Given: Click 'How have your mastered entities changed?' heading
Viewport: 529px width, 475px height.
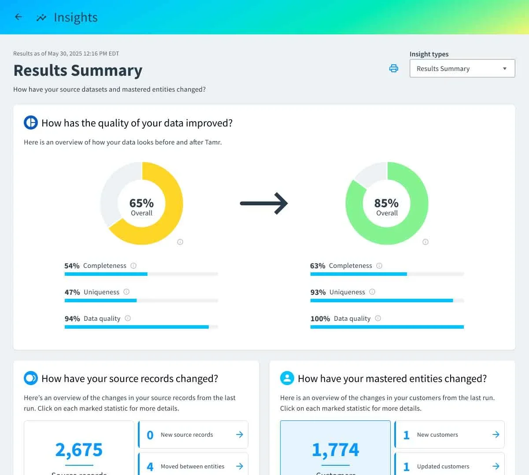Looking at the screenshot, I should pyautogui.click(x=392, y=379).
